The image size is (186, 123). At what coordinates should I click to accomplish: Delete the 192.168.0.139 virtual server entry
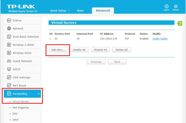(164, 38)
